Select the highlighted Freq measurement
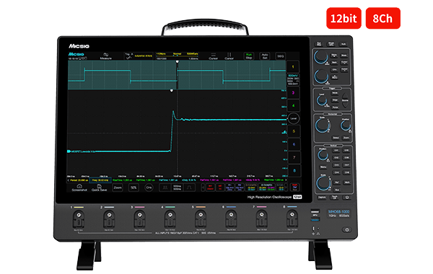The width and height of the screenshot is (433, 274). (100, 180)
